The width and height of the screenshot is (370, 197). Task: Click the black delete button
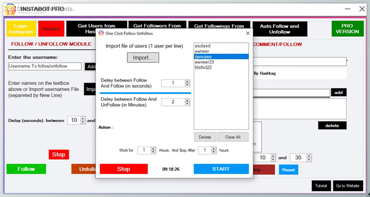tap(332, 126)
